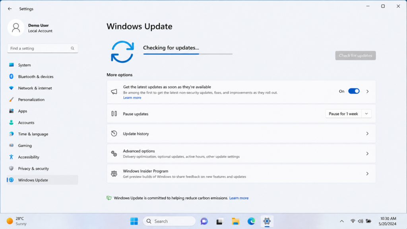Open the Windows Start button
407x229 pixels.
[134, 221]
